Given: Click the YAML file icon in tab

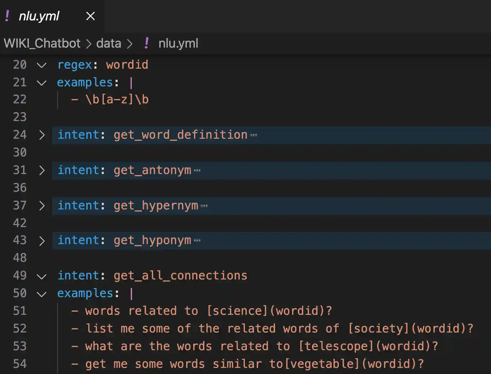Looking at the screenshot, I should click(7, 16).
